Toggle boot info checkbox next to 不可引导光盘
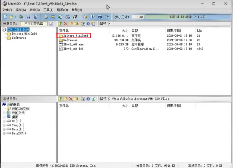 (51, 24)
